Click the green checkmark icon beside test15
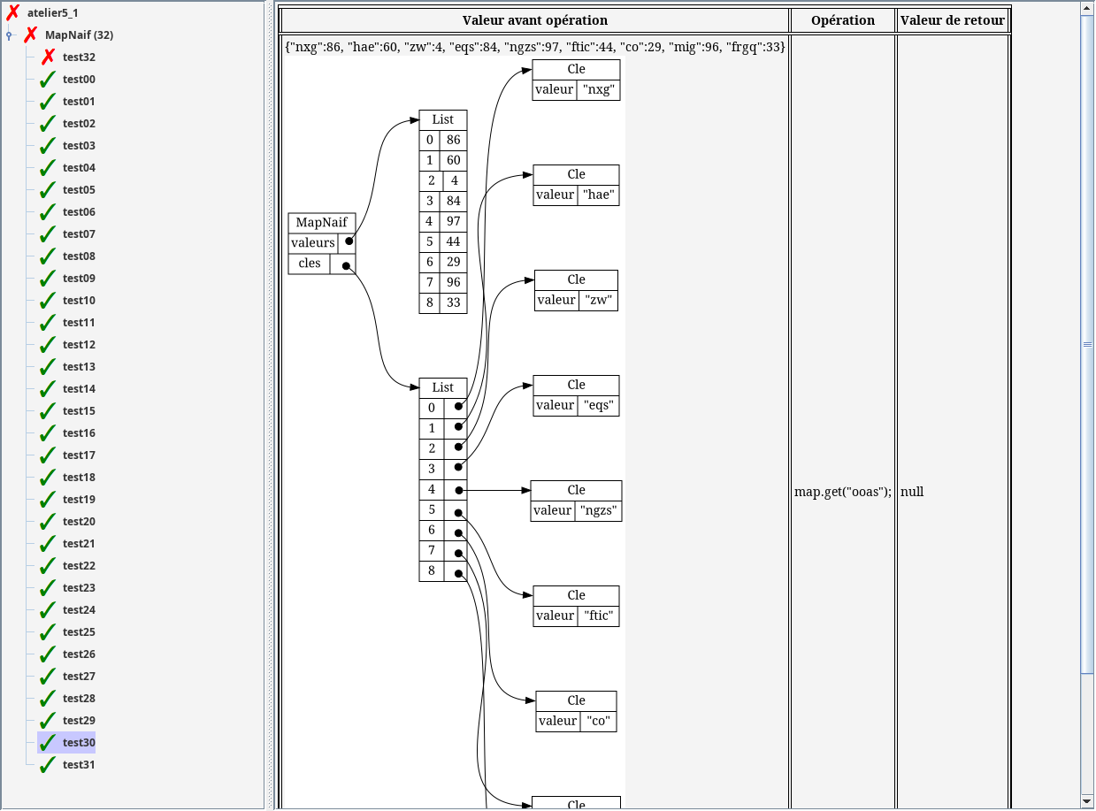This screenshot has width=1096, height=811. 48,411
